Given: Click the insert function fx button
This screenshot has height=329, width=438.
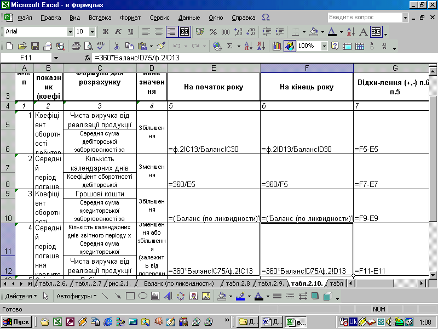Looking at the screenshot, I should [88, 58].
